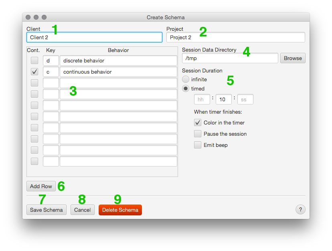Check the Cont. box for discrete behavior
Image resolution: width=332 pixels, height=251 pixels.
(x=34, y=60)
